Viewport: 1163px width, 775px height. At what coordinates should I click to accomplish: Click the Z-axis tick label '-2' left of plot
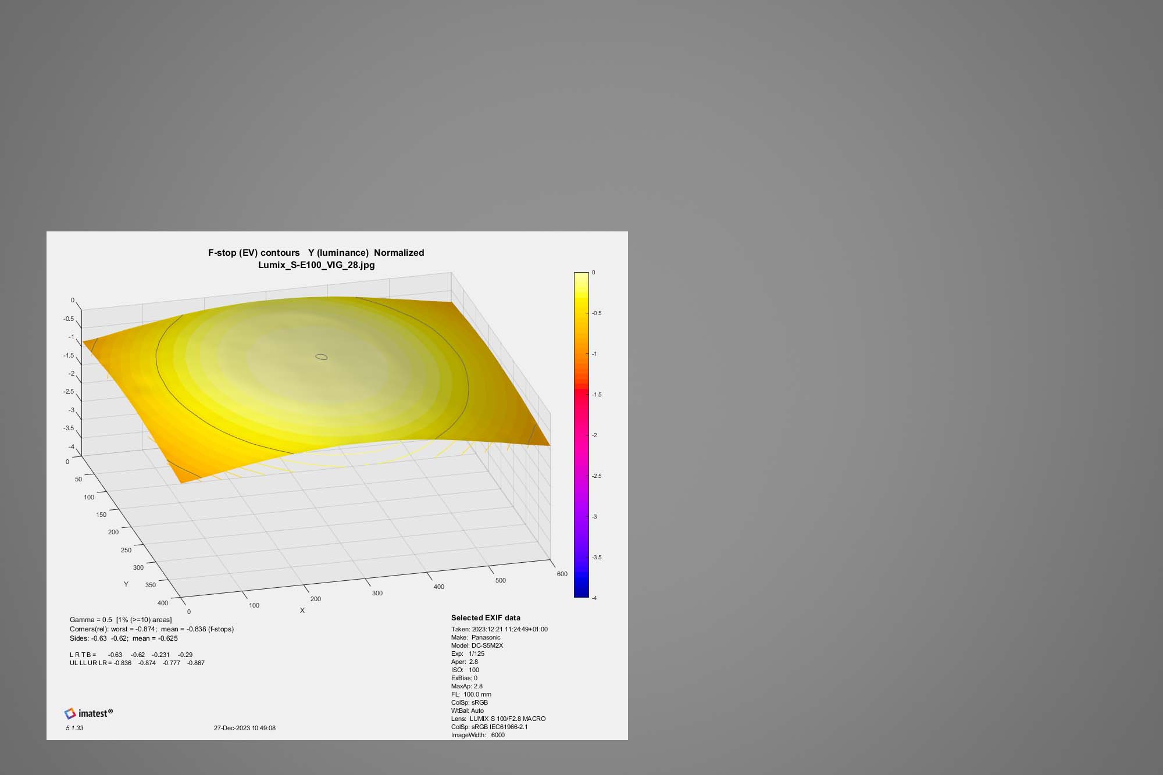coord(72,373)
